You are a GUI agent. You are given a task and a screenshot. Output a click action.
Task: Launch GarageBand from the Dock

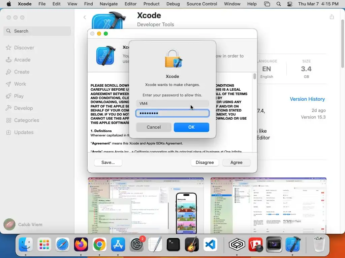(x=192, y=245)
